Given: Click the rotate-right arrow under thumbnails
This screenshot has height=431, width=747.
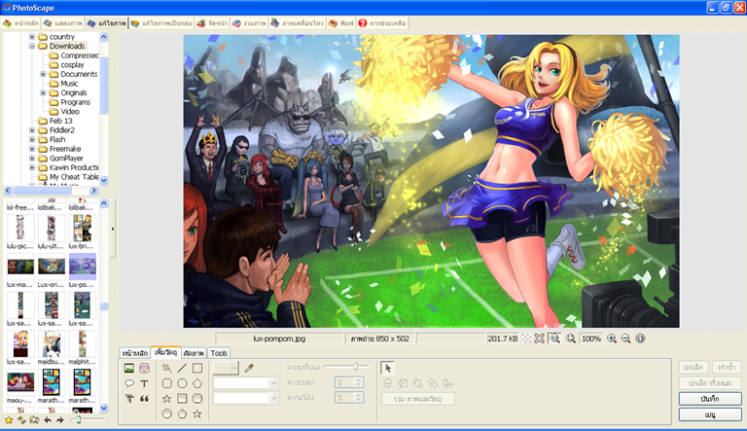Looking at the screenshot, I should tap(60, 420).
